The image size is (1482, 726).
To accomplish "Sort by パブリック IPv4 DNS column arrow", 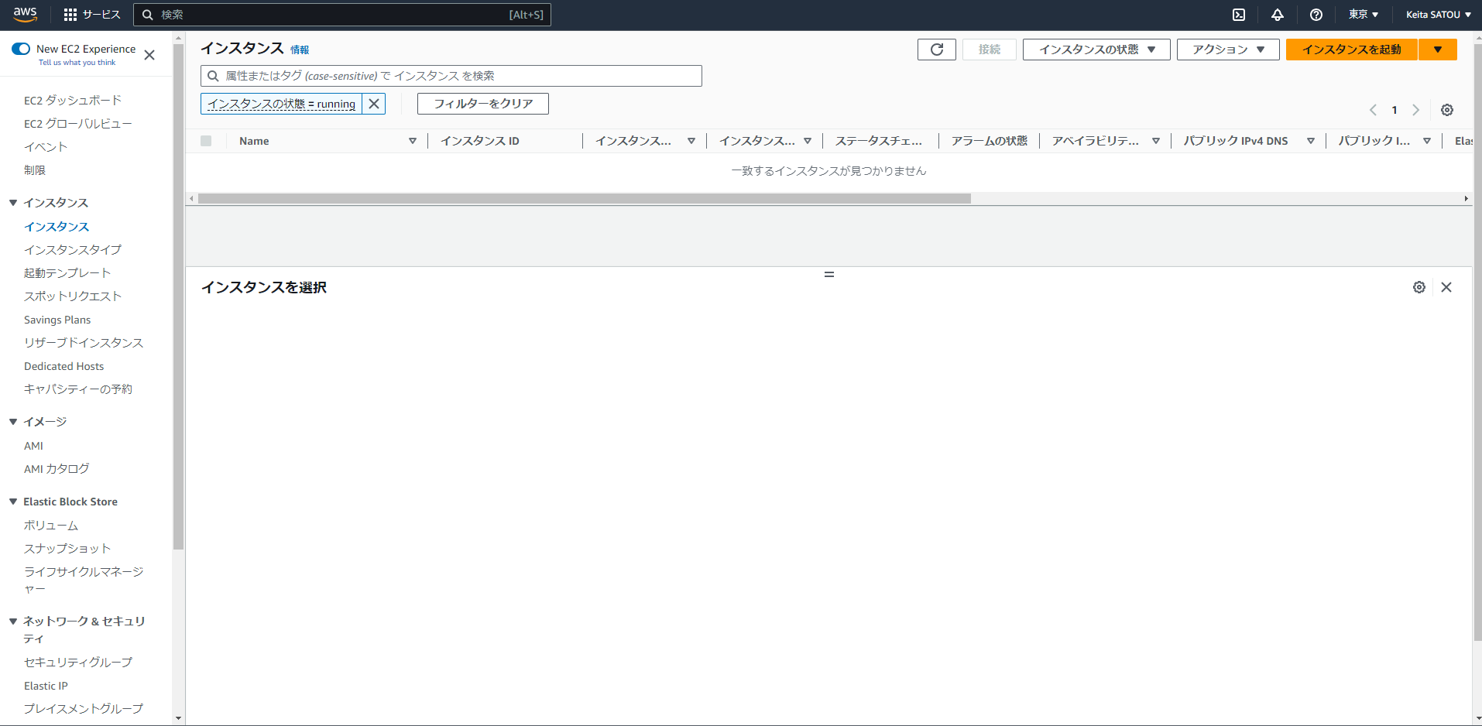I will tap(1311, 141).
